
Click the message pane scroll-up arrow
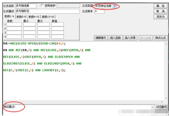tap(153, 107)
